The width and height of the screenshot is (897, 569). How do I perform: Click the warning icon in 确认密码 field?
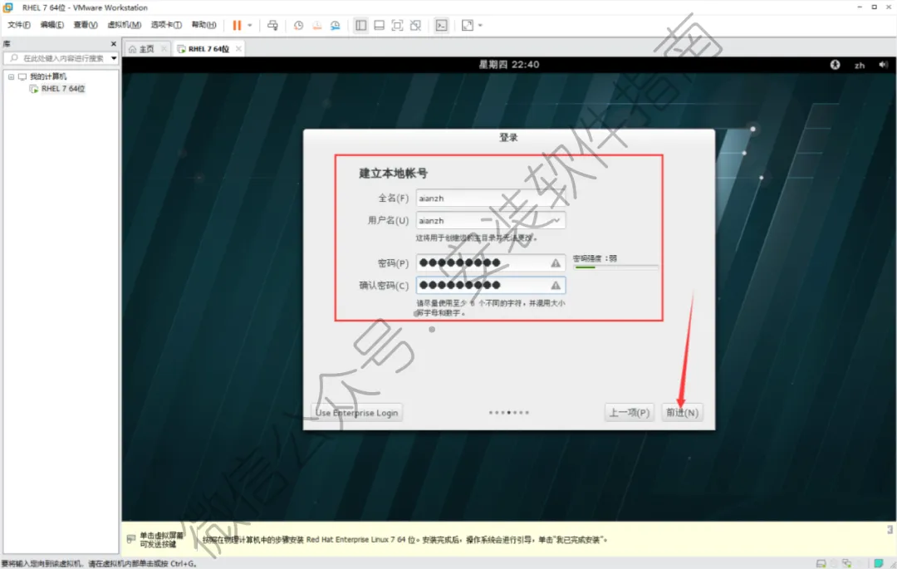tap(556, 286)
